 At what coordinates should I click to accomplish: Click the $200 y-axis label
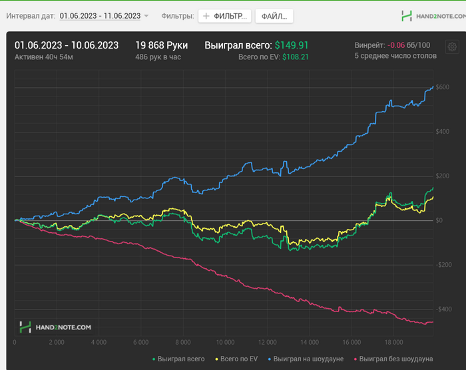(443, 176)
